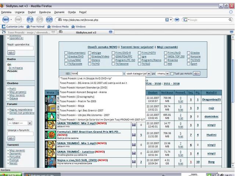This screenshot has height=176, width=235.
Task: Click basketball sport icon in Formula1 row
Action: click(51, 135)
